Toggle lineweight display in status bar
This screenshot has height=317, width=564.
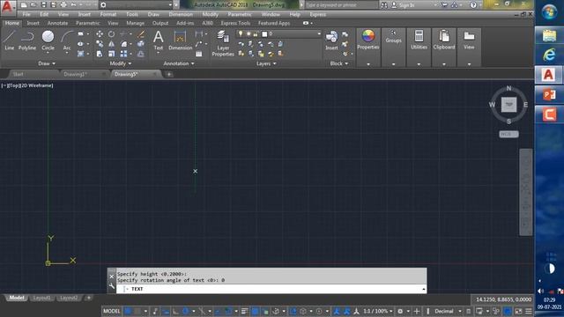pyautogui.click(x=245, y=311)
